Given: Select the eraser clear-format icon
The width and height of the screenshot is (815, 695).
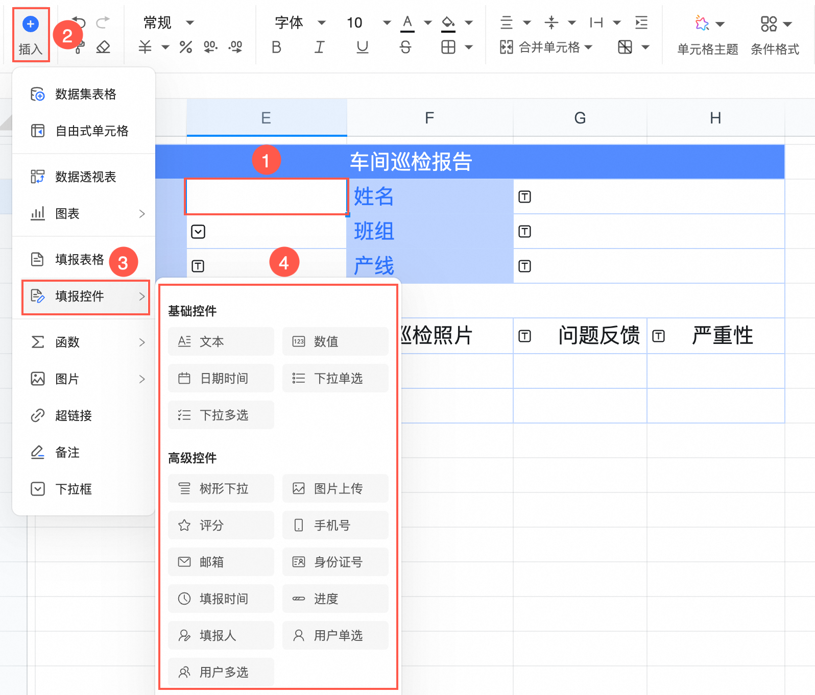Looking at the screenshot, I should pos(103,47).
